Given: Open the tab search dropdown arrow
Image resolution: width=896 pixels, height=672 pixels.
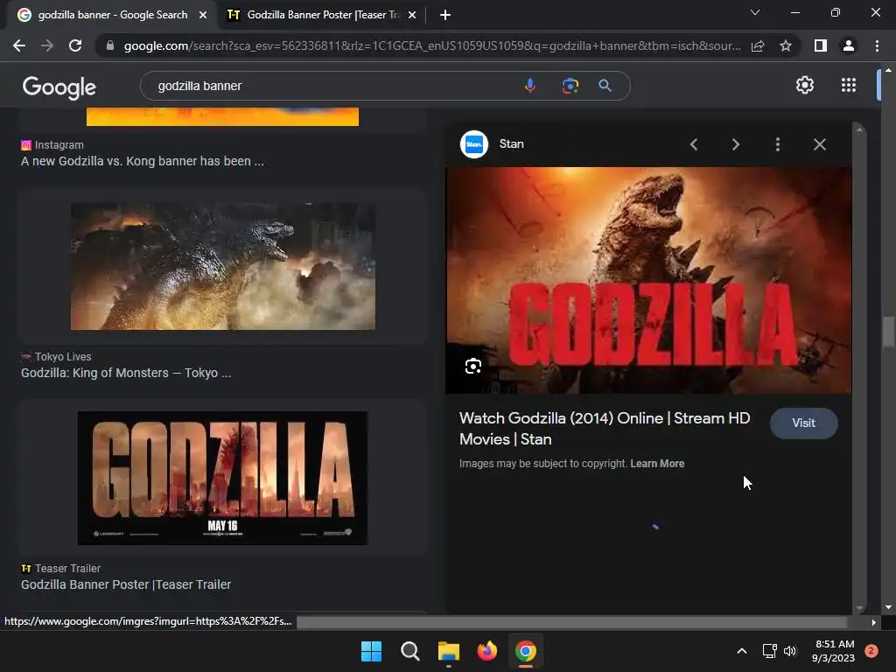Looking at the screenshot, I should coord(755,12).
